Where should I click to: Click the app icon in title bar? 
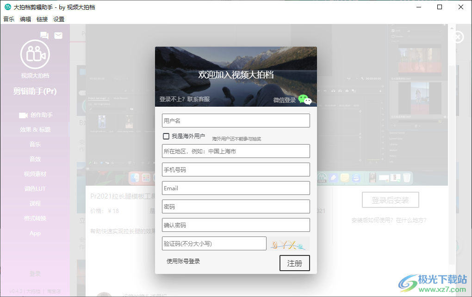pos(8,7)
